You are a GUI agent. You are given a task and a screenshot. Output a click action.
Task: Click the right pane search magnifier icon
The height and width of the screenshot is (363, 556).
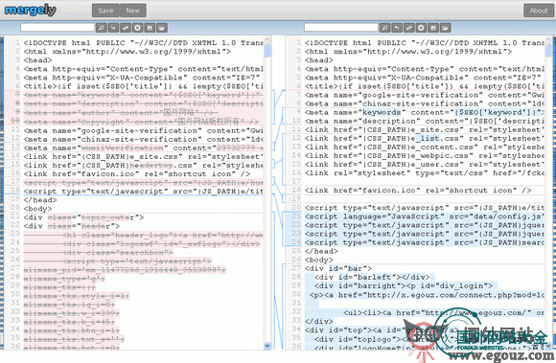point(384,28)
